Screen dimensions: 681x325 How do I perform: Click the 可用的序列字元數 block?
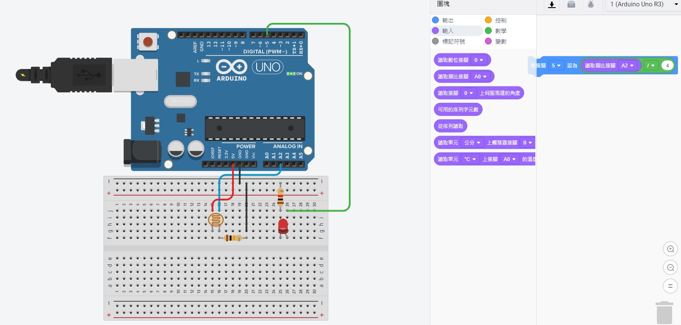pyautogui.click(x=458, y=110)
